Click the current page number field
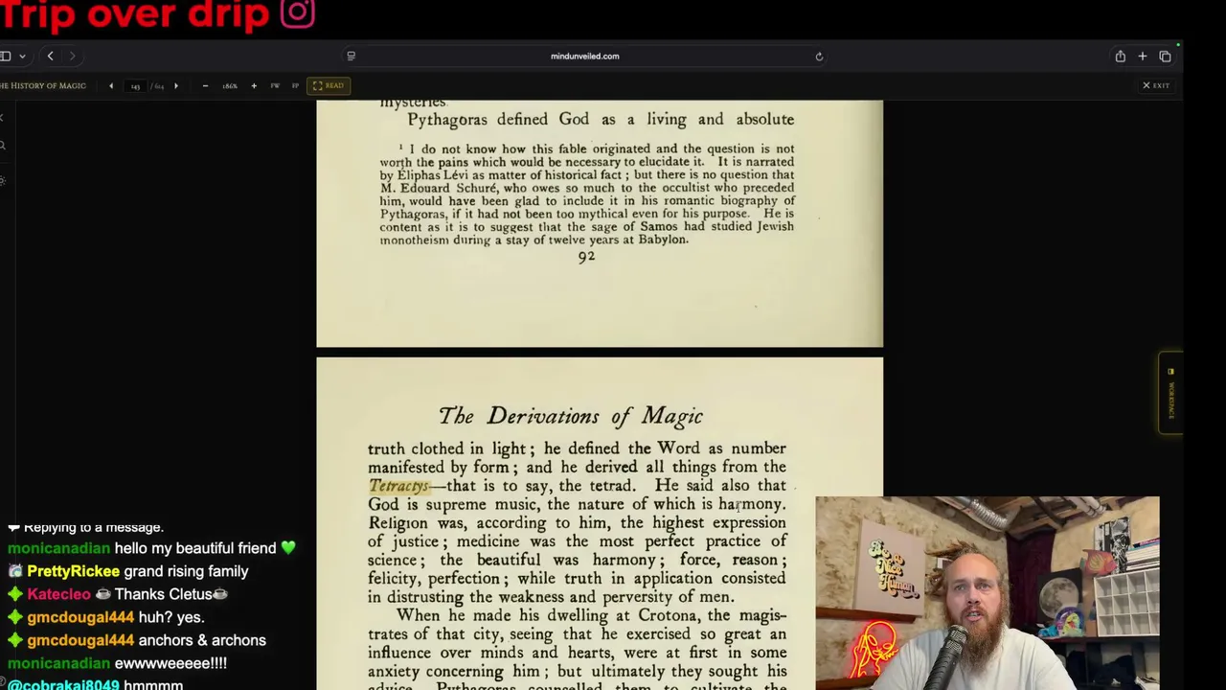Screen dimensions: 1226x690 (x=135, y=86)
